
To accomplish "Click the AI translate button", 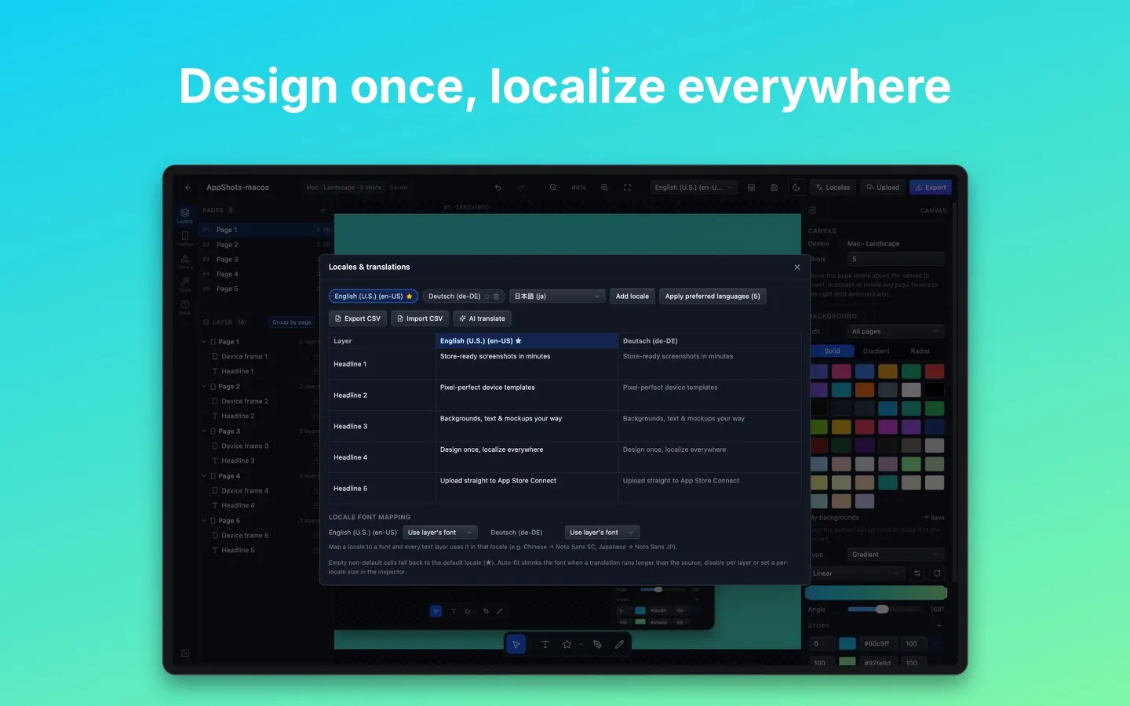I will coord(483,318).
